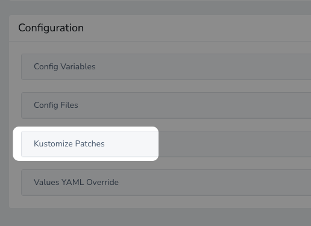Show the config files list
The image size is (311, 226).
coord(166,105)
